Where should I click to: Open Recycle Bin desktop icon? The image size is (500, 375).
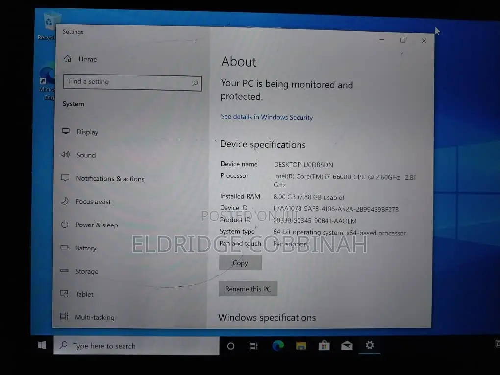pos(48,26)
